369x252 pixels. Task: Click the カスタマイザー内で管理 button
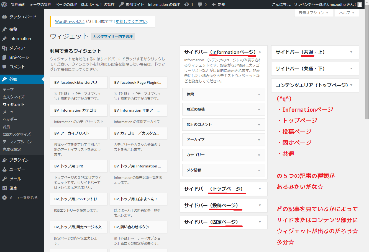tap(113, 36)
